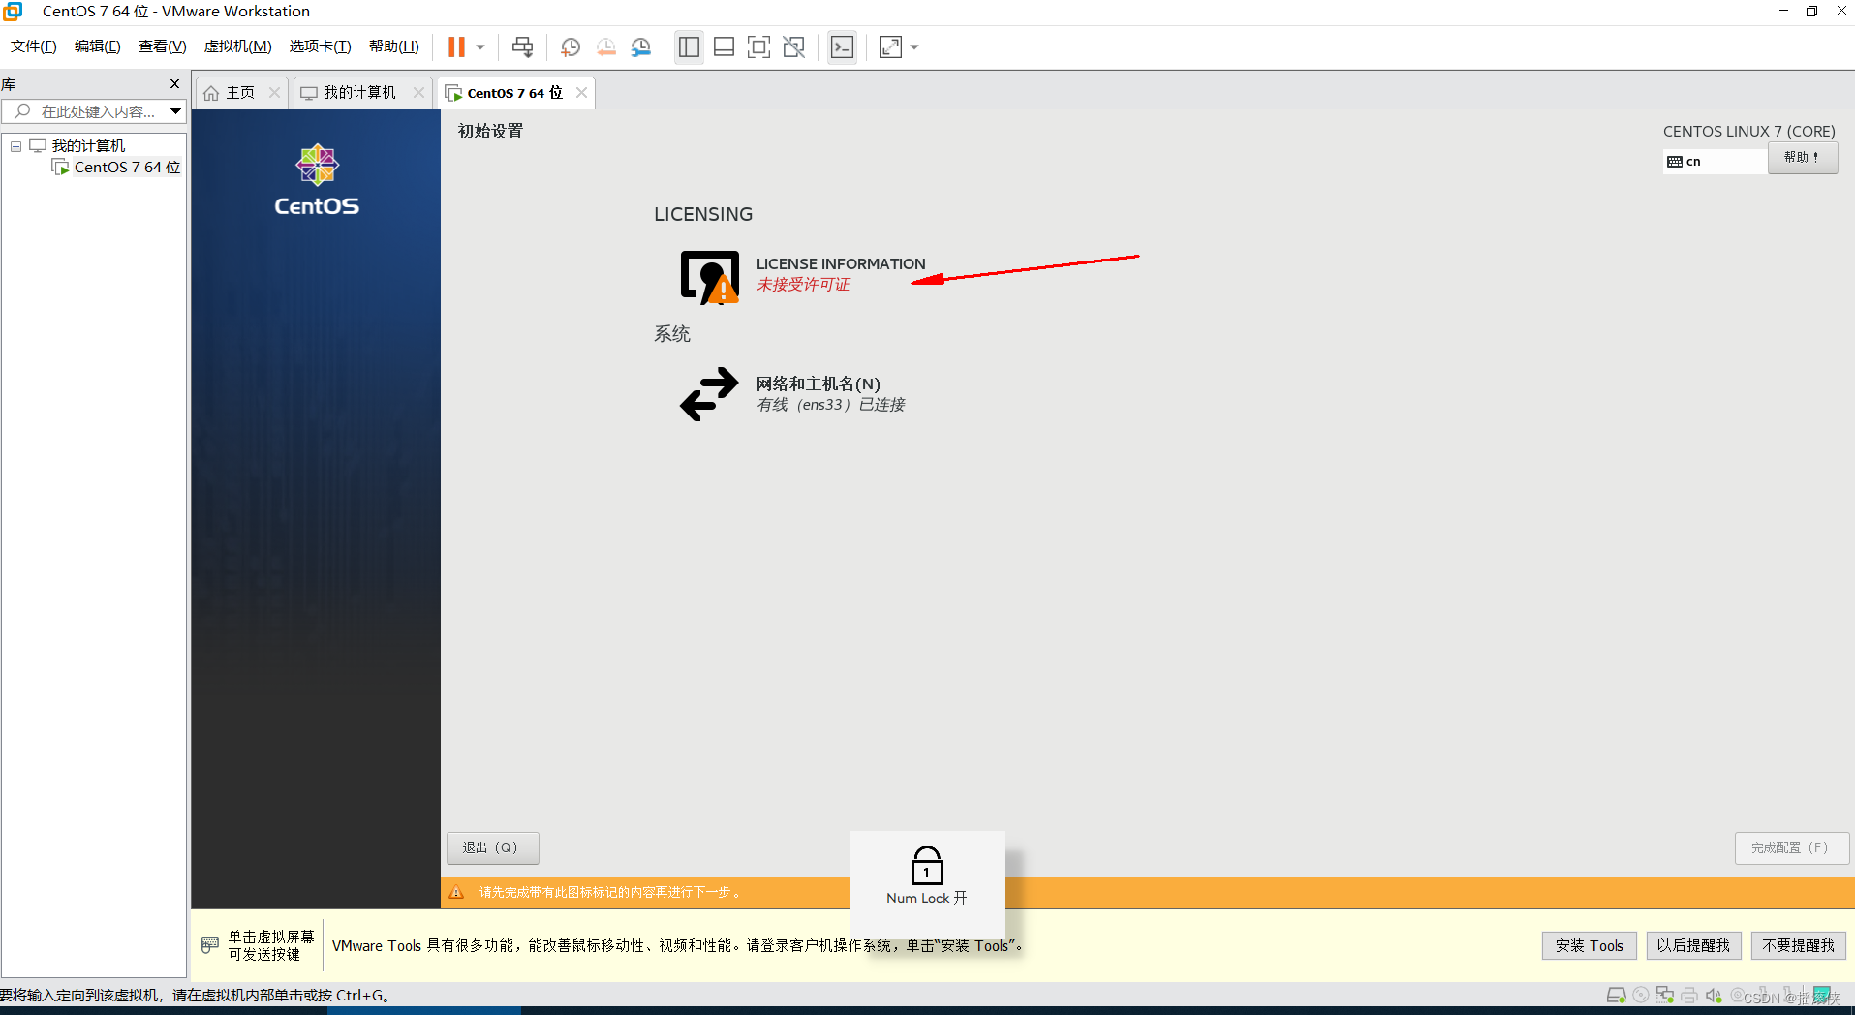Open network and hostname arrows icon

pyautogui.click(x=709, y=394)
